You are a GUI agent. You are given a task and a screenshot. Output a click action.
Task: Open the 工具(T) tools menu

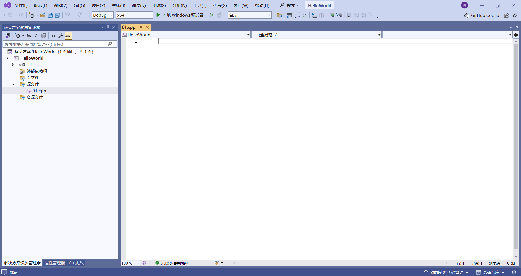(x=200, y=5)
